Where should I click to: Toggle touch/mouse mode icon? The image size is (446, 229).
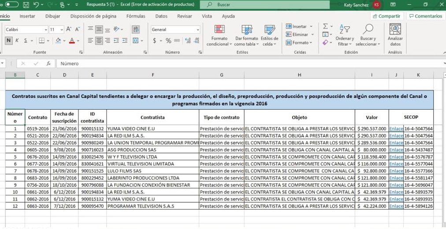click(x=62, y=4)
